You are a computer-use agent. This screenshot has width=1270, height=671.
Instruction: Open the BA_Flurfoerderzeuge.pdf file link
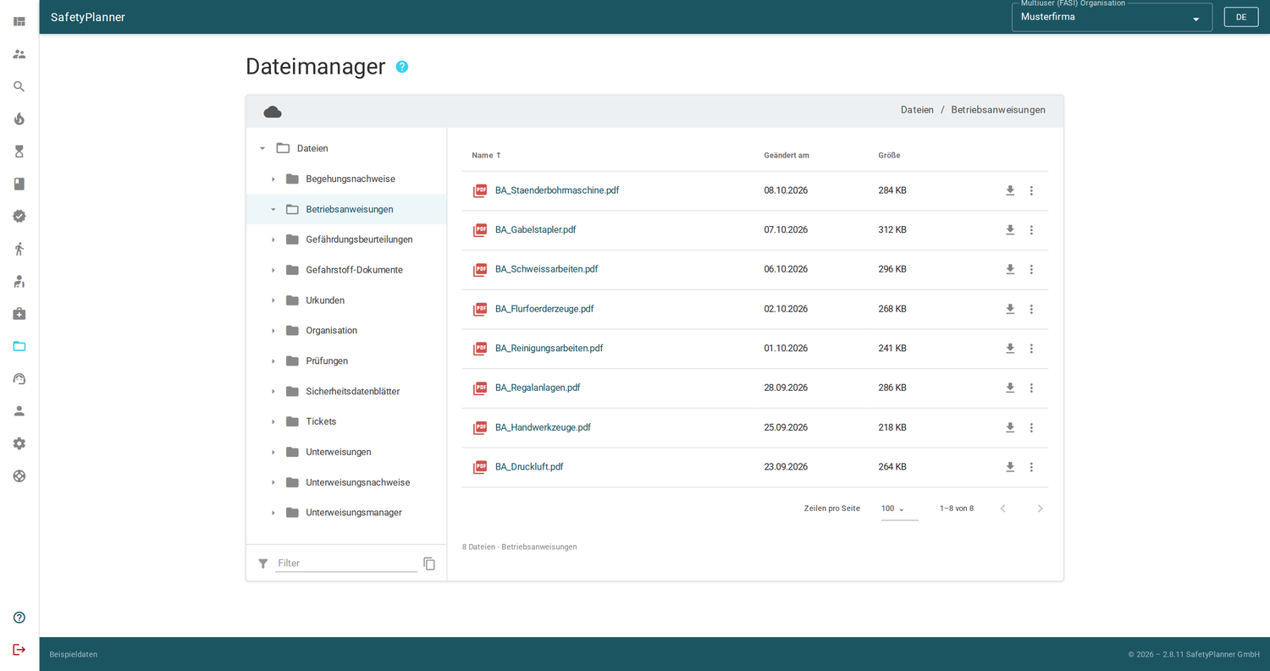click(x=544, y=309)
